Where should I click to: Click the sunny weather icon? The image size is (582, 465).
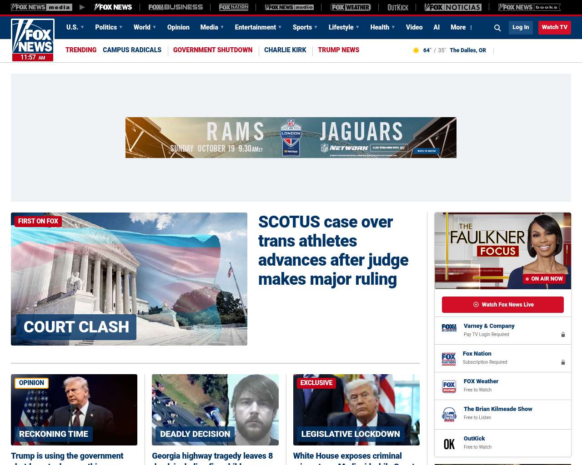tap(416, 50)
